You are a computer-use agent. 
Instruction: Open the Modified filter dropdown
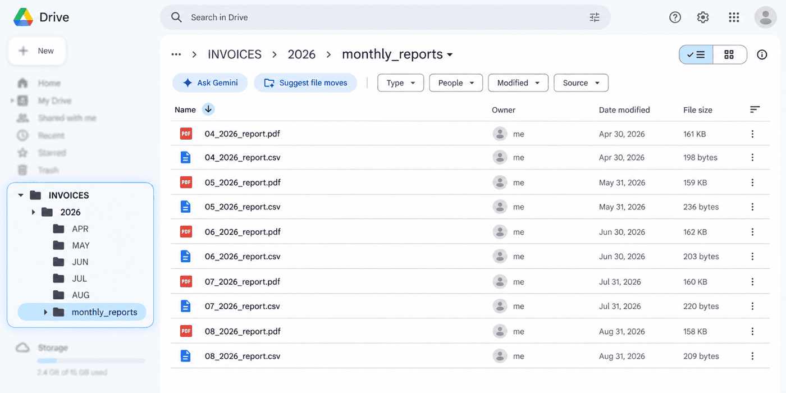click(x=518, y=83)
